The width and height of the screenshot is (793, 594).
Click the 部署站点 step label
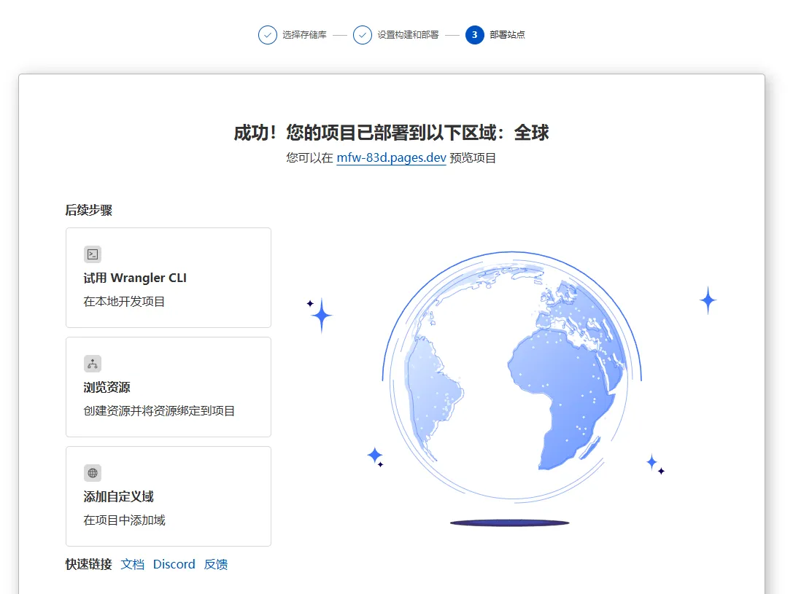(x=508, y=35)
